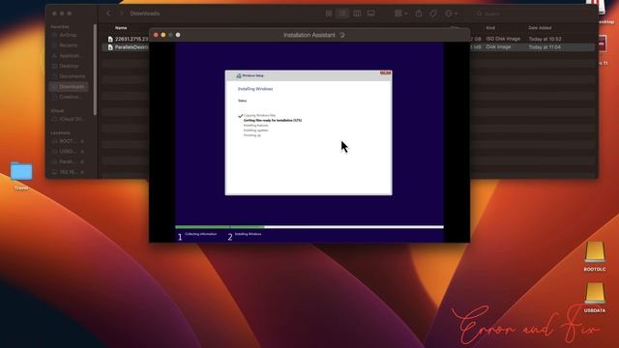Viewport: 619px width, 348px height.
Task: Click the ParallelsDesktop file icon
Action: coord(110,47)
